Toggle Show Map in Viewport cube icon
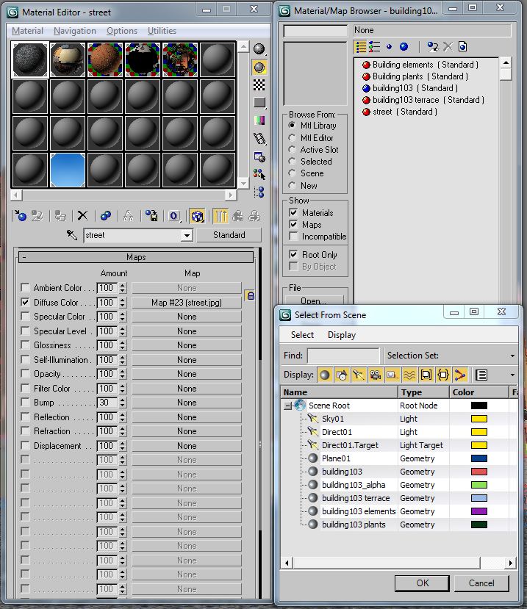The height and width of the screenshot is (609, 527). tap(197, 215)
